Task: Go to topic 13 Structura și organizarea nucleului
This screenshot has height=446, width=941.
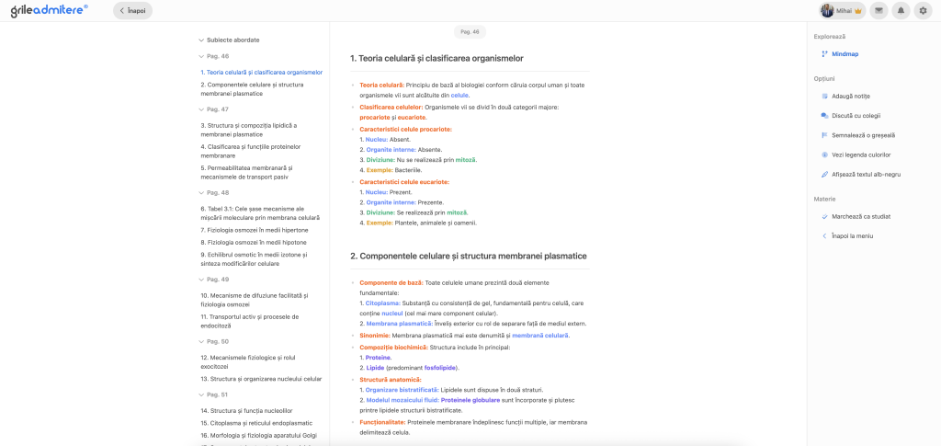Action: click(261, 378)
